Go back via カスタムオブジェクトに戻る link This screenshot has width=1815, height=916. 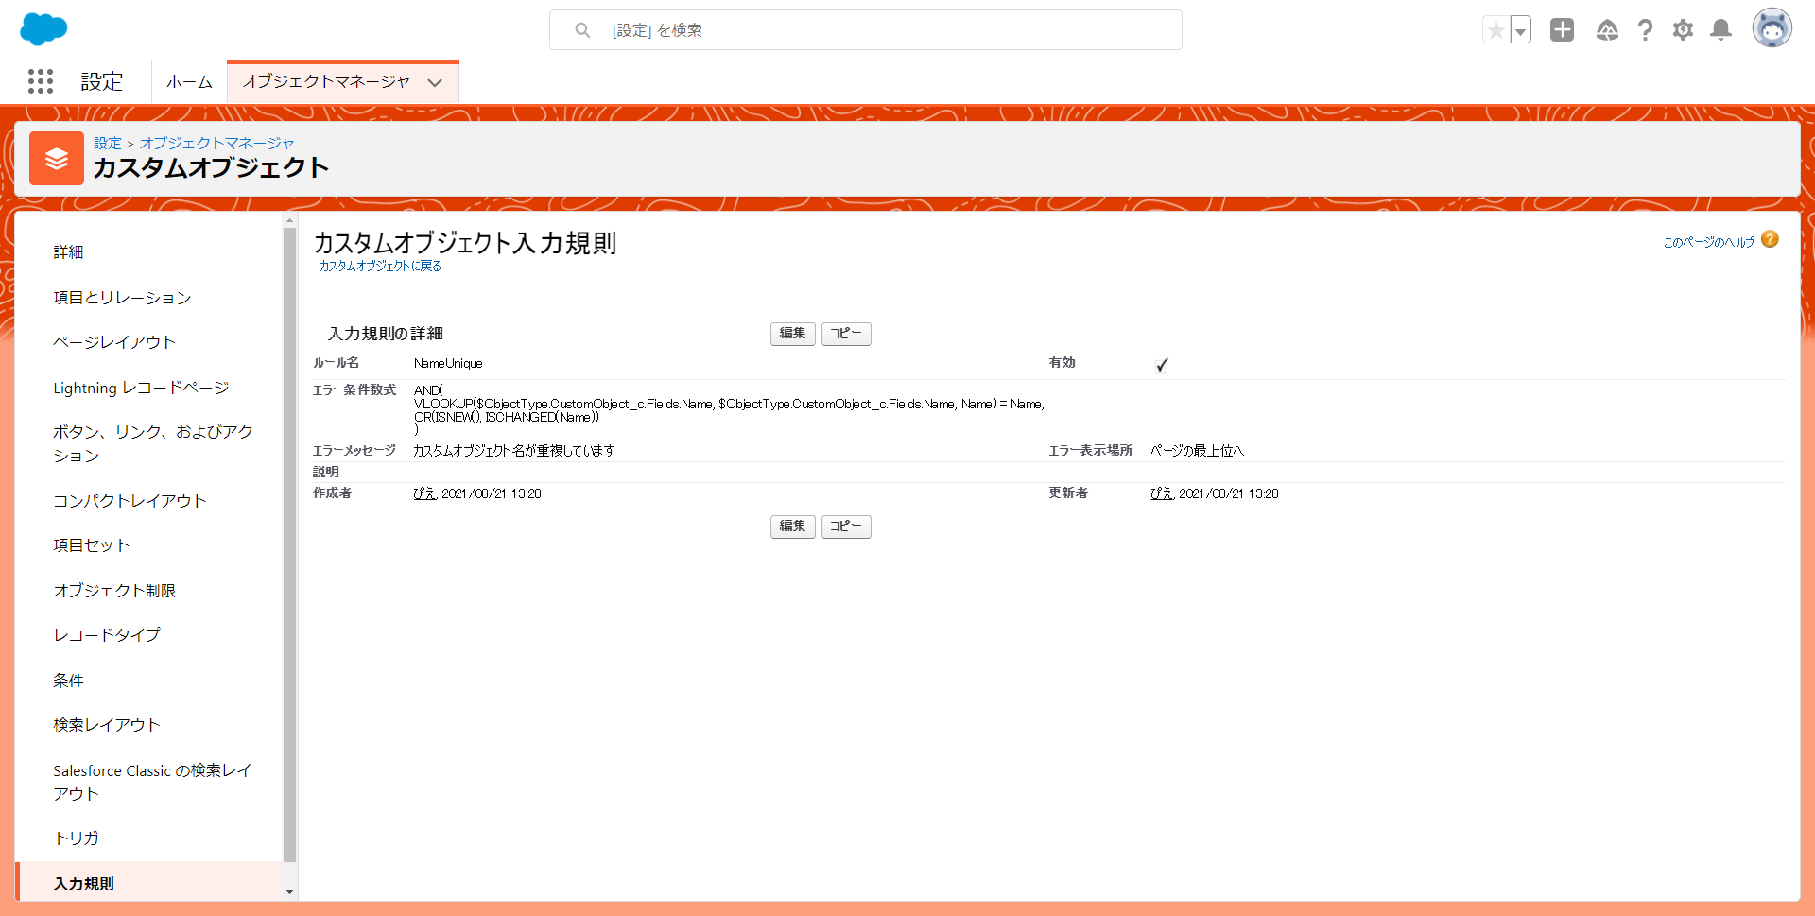point(380,267)
